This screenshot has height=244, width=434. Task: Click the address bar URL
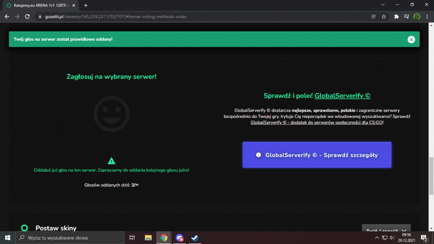[116, 16]
